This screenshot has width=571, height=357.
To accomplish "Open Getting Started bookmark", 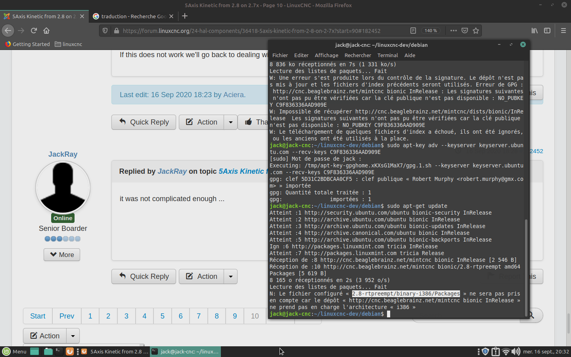I will (x=27, y=44).
